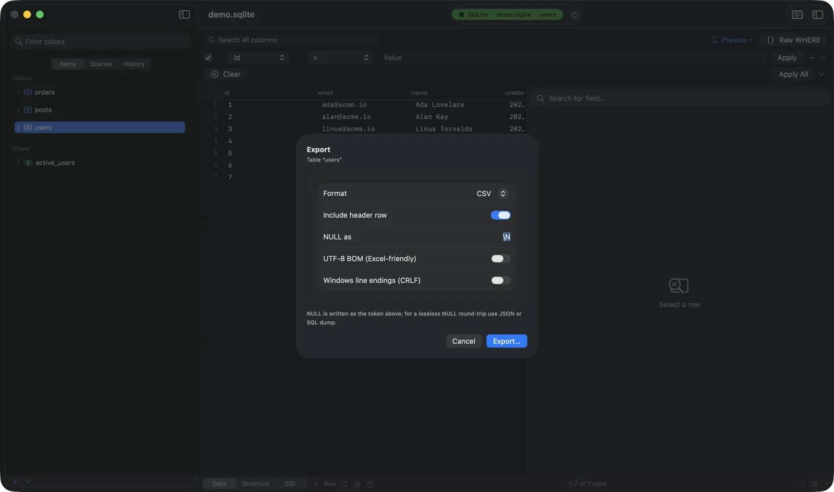Screen dimensions: 834x492
Task: Select the Structure tab
Action: pos(255,484)
